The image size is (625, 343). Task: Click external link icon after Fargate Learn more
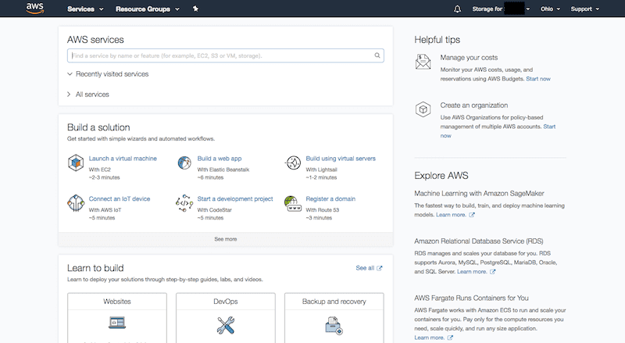tap(450, 338)
